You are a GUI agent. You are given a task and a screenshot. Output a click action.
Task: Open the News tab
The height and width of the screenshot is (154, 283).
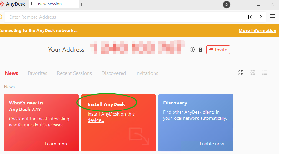click(x=11, y=73)
